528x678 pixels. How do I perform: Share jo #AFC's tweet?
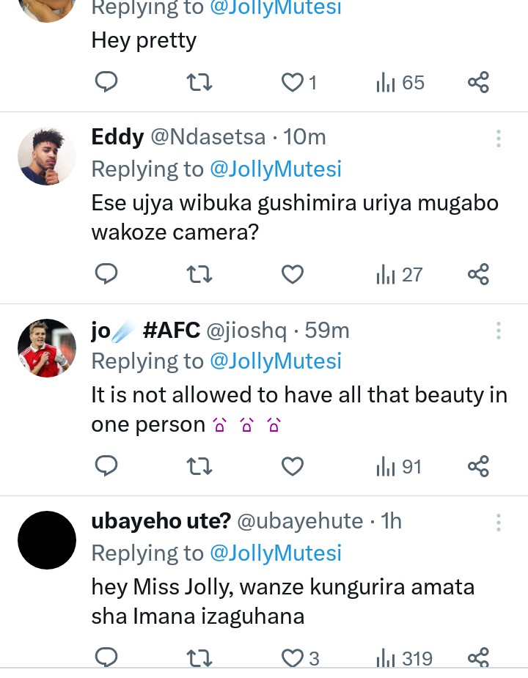[478, 466]
